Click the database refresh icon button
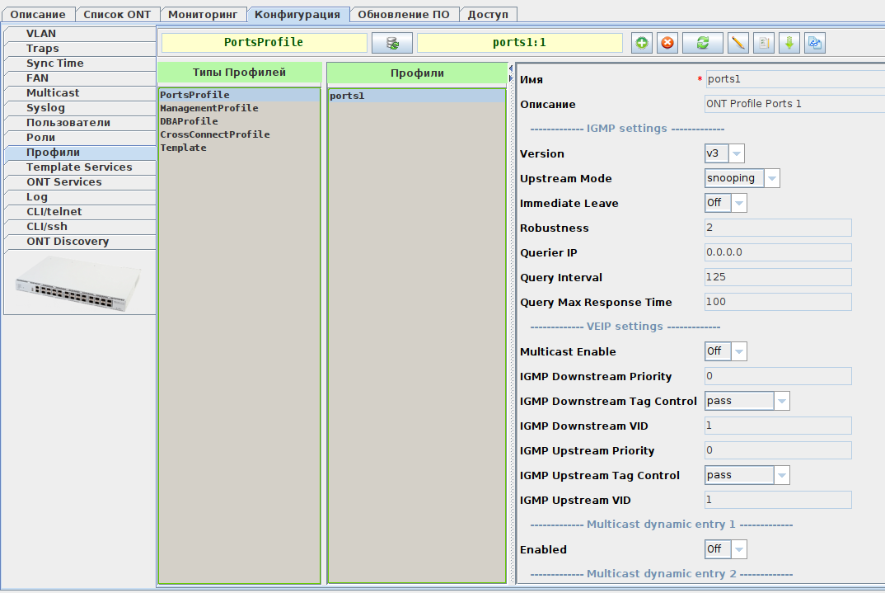 pos(392,43)
